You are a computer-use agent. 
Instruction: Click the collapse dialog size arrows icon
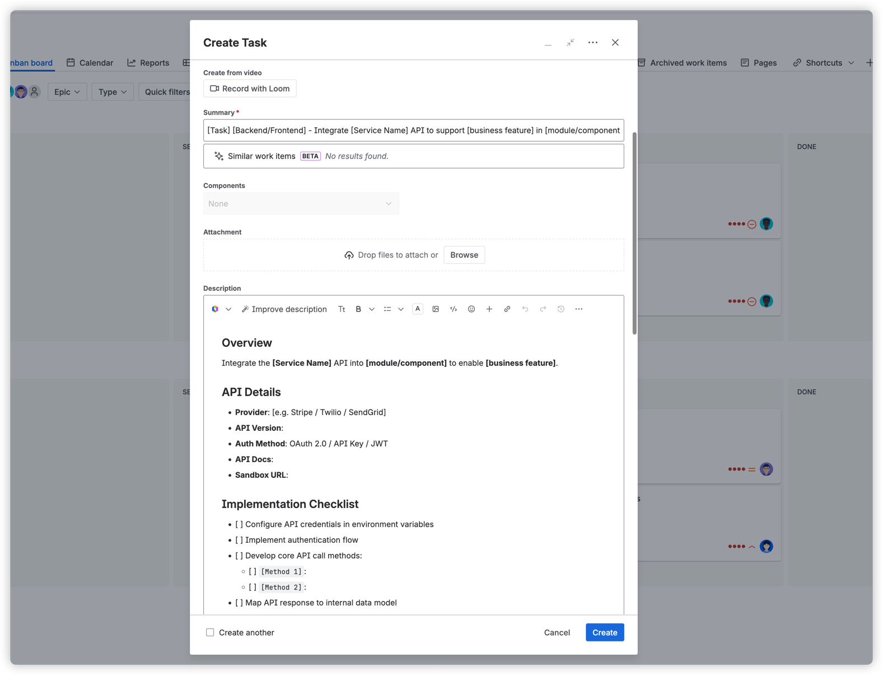[571, 43]
